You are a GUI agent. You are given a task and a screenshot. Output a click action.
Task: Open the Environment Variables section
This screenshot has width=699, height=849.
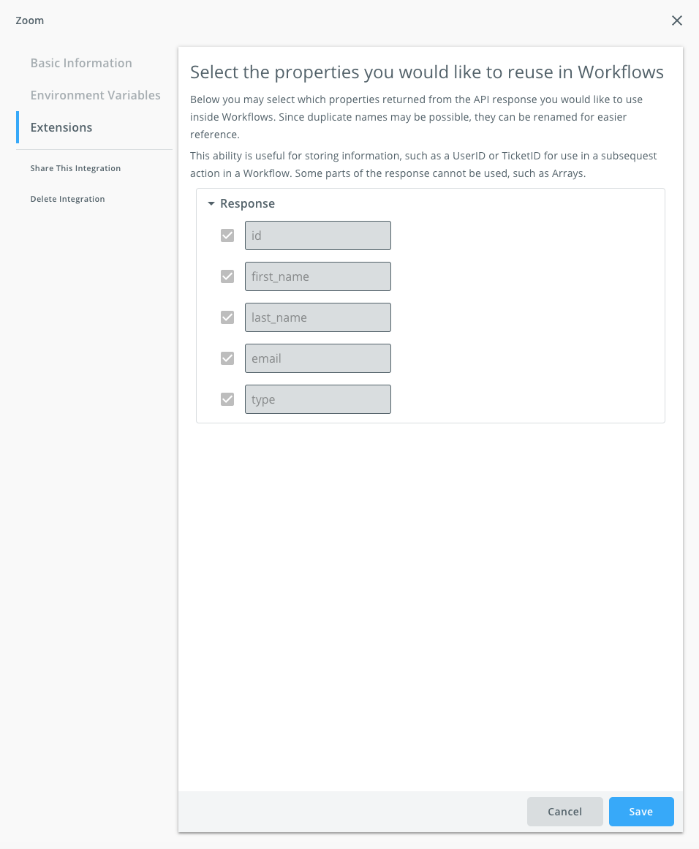point(95,95)
